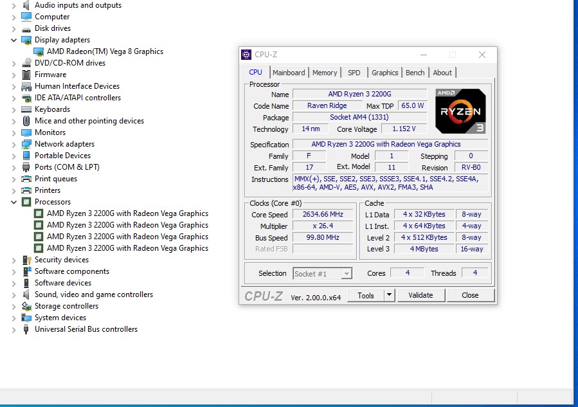
Task: Open the Memory tab in CPU-Z
Action: [x=325, y=73]
